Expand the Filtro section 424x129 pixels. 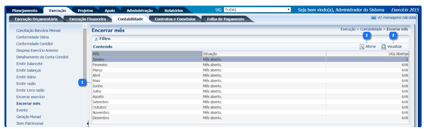pos(96,39)
